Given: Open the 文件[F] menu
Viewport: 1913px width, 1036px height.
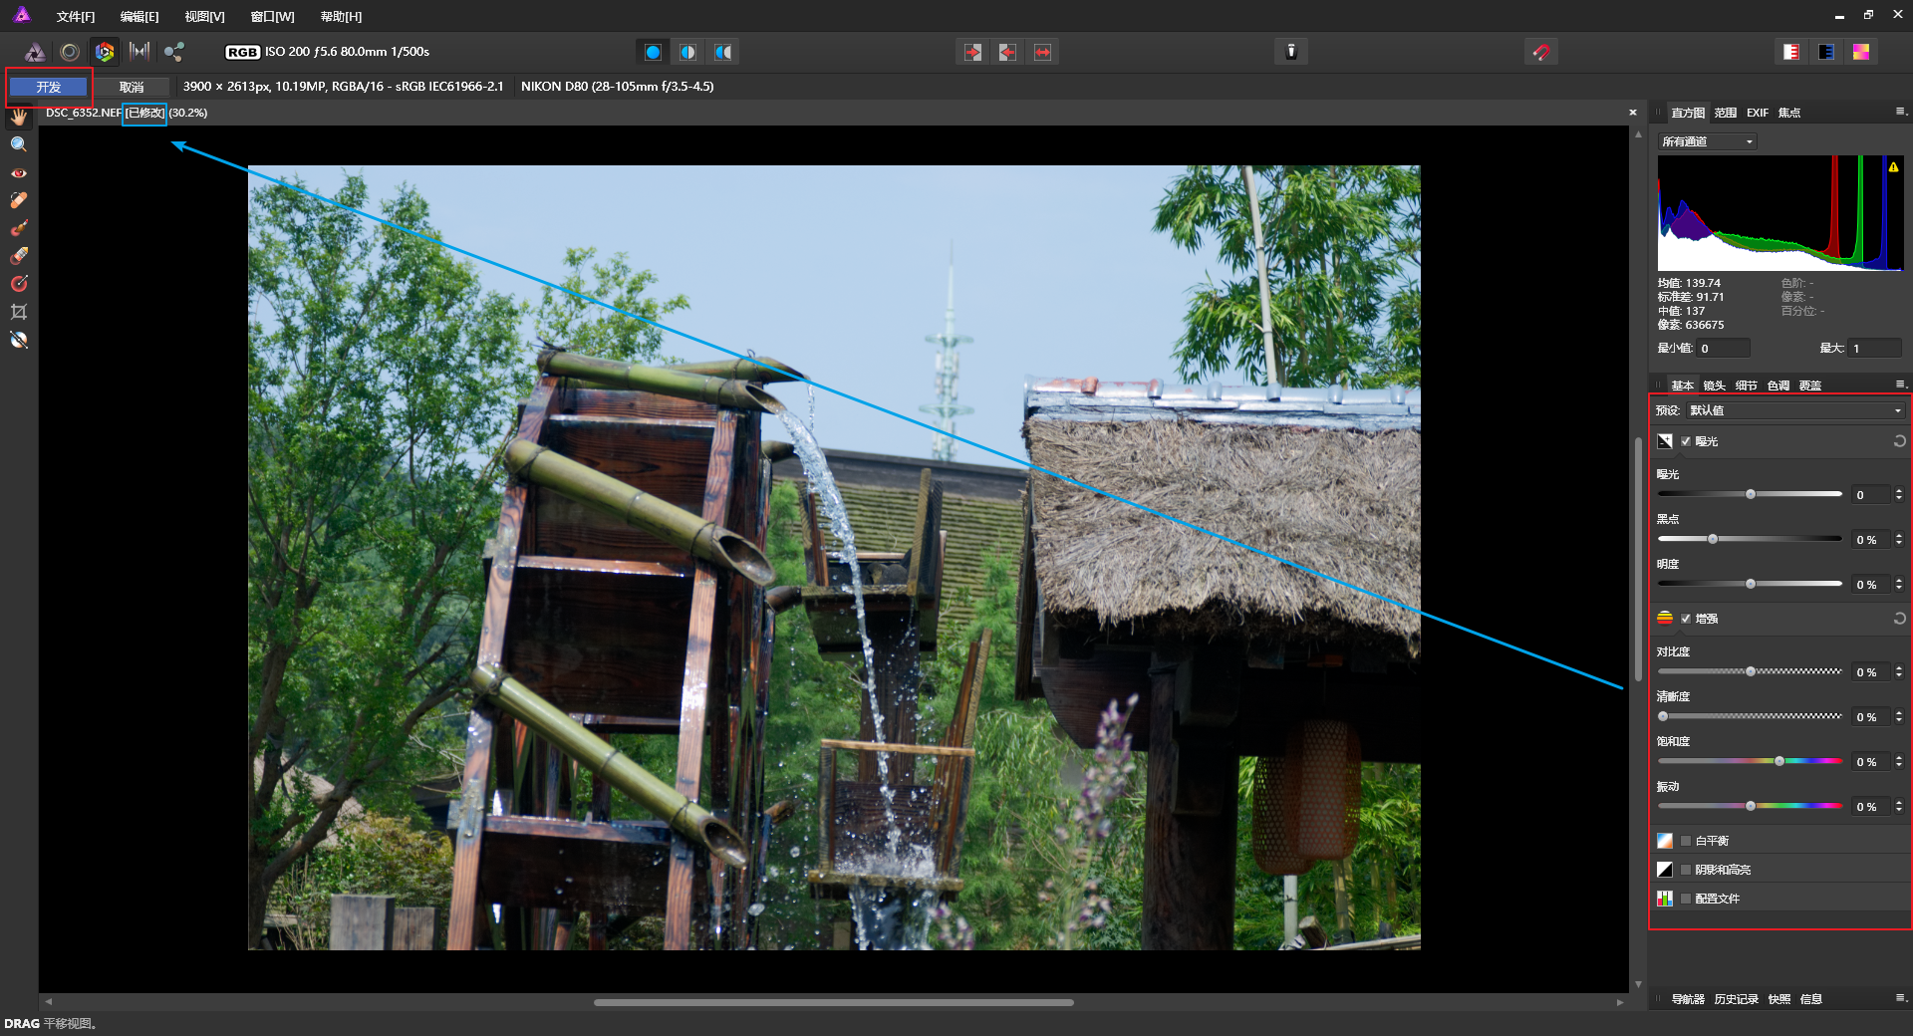Looking at the screenshot, I should pyautogui.click(x=75, y=17).
